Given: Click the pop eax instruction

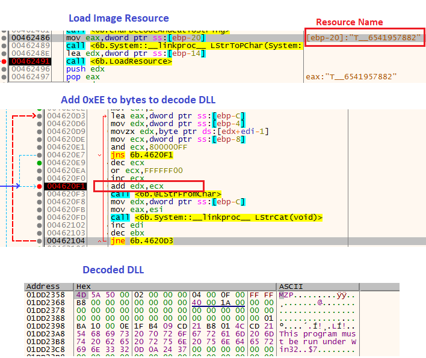Looking at the screenshot, I should tap(83, 77).
